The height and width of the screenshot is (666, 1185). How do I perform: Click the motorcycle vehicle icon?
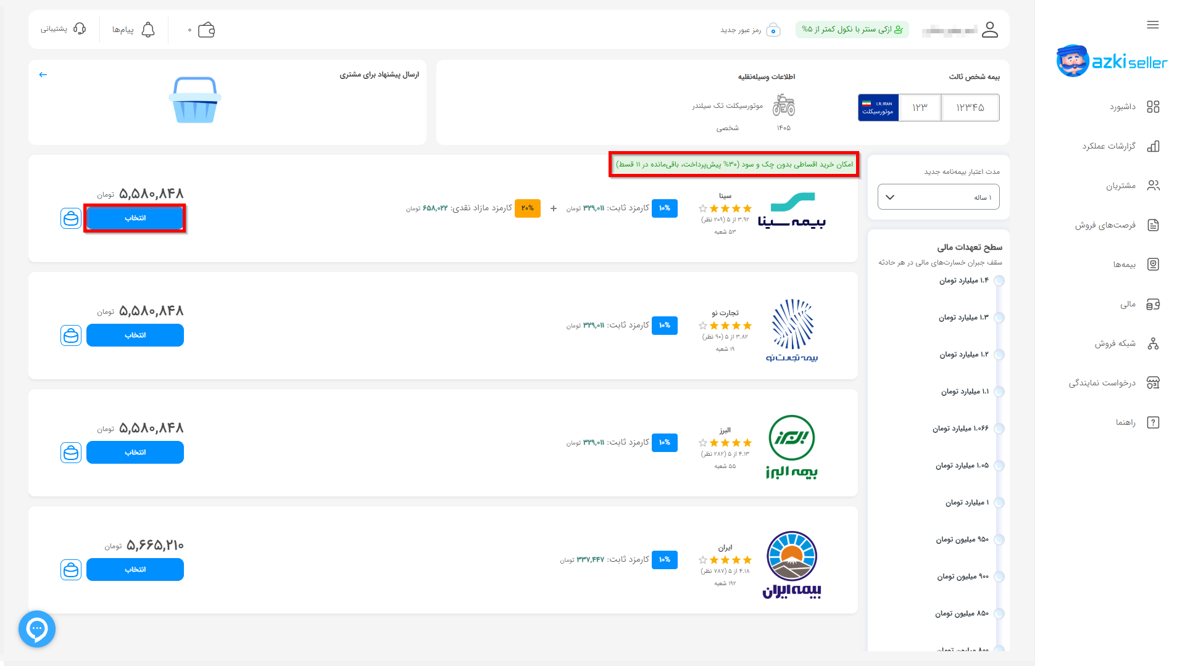pyautogui.click(x=784, y=105)
